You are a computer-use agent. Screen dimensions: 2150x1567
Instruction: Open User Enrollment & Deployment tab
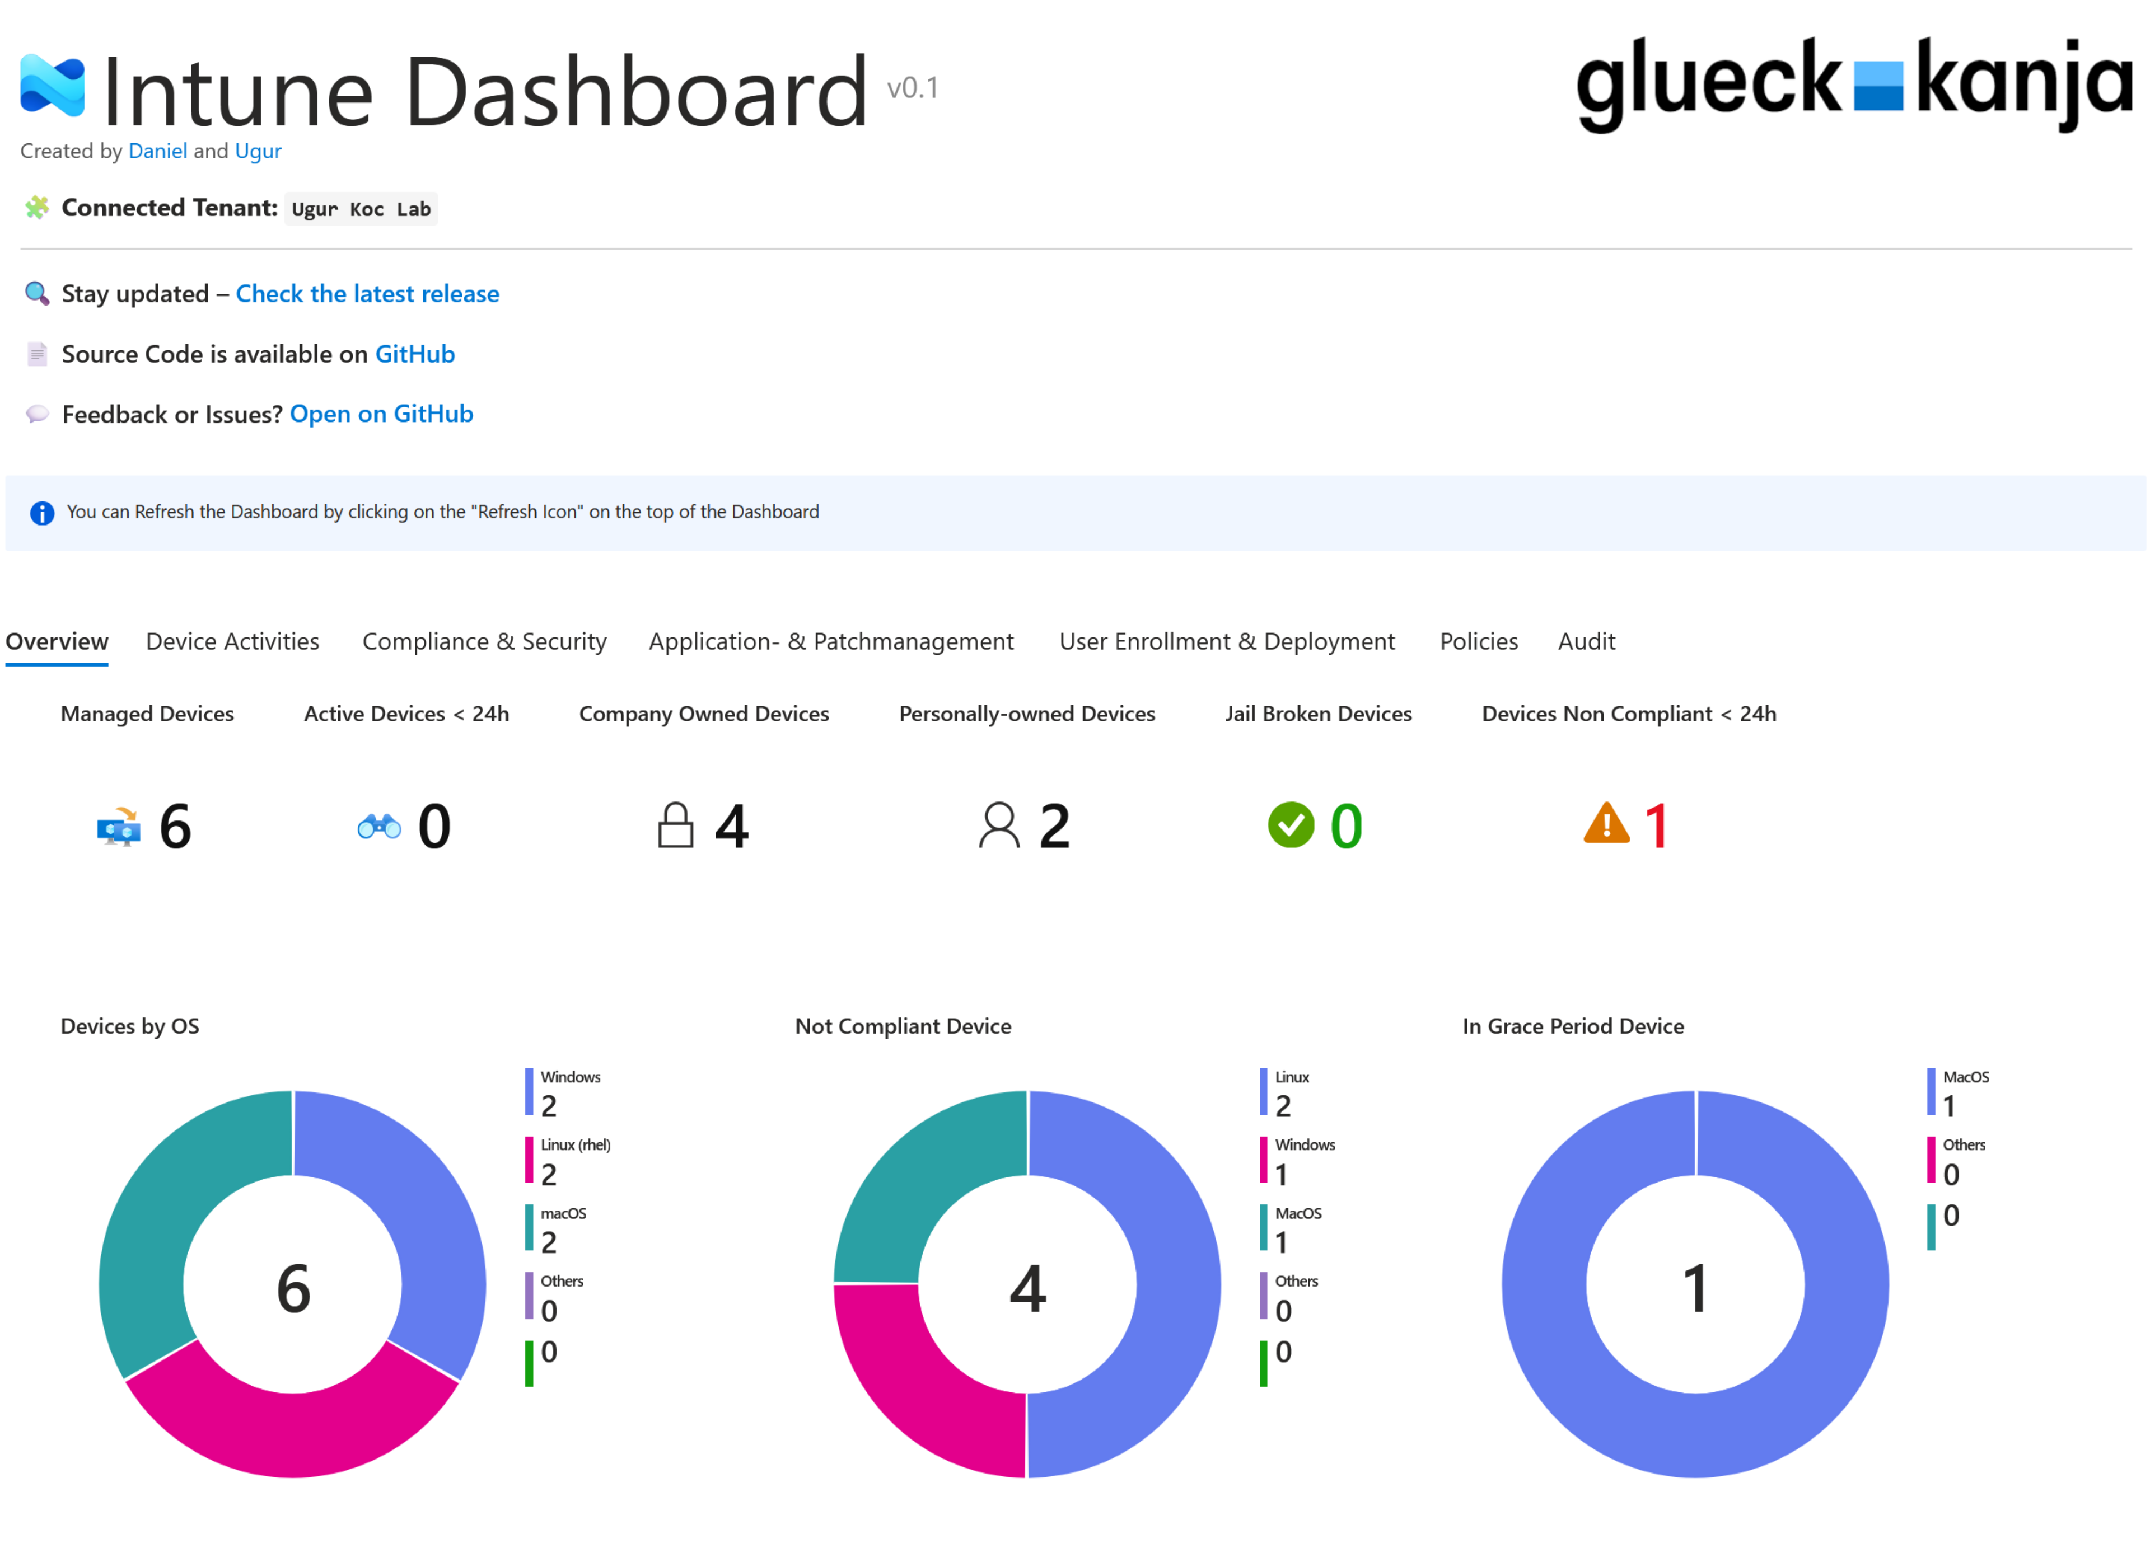click(1226, 641)
